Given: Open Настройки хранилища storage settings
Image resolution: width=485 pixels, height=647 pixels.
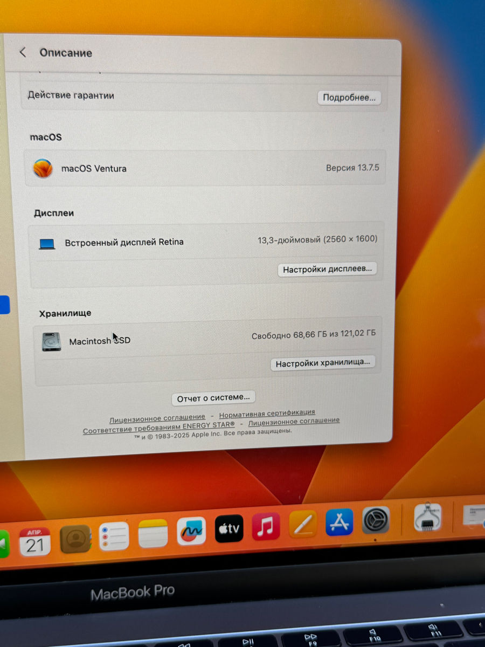Looking at the screenshot, I should (323, 363).
